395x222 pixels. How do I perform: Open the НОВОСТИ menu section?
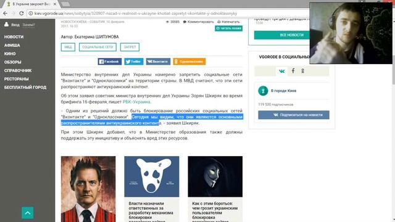pos(14,37)
